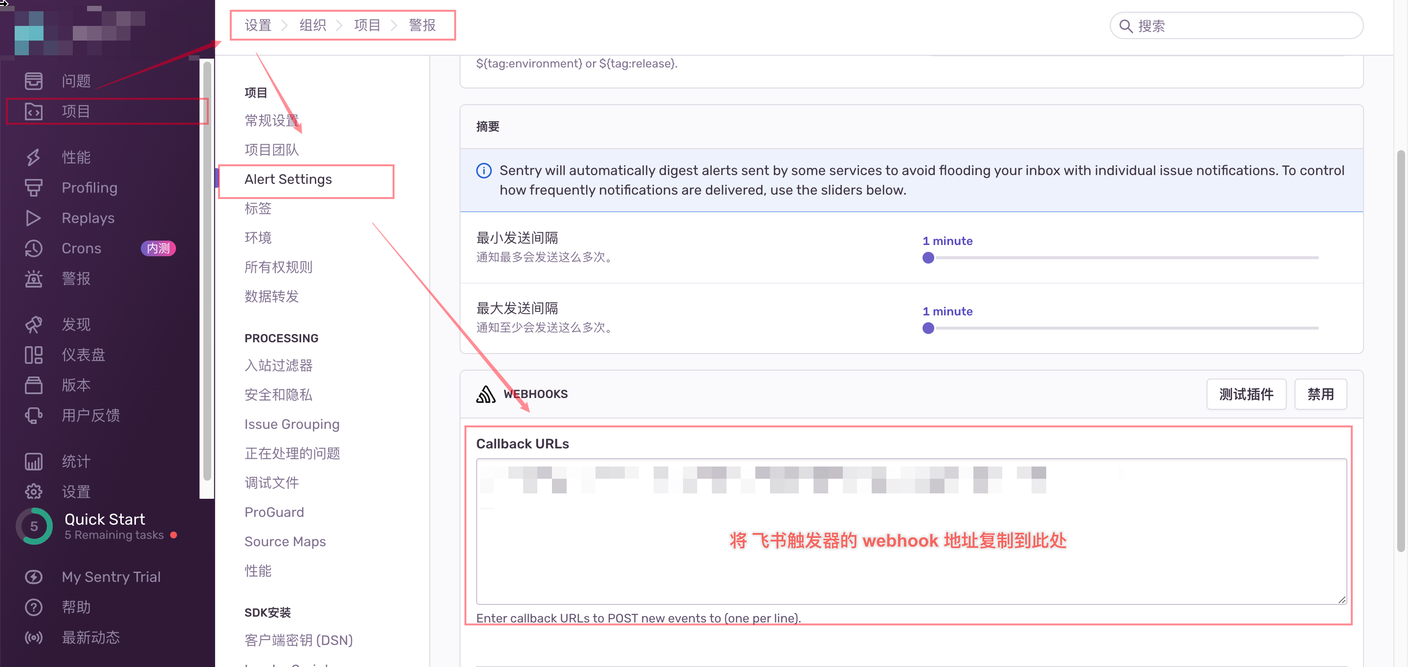The height and width of the screenshot is (667, 1408).
Task: Click 组织 in the breadcrumb
Action: coord(313,25)
